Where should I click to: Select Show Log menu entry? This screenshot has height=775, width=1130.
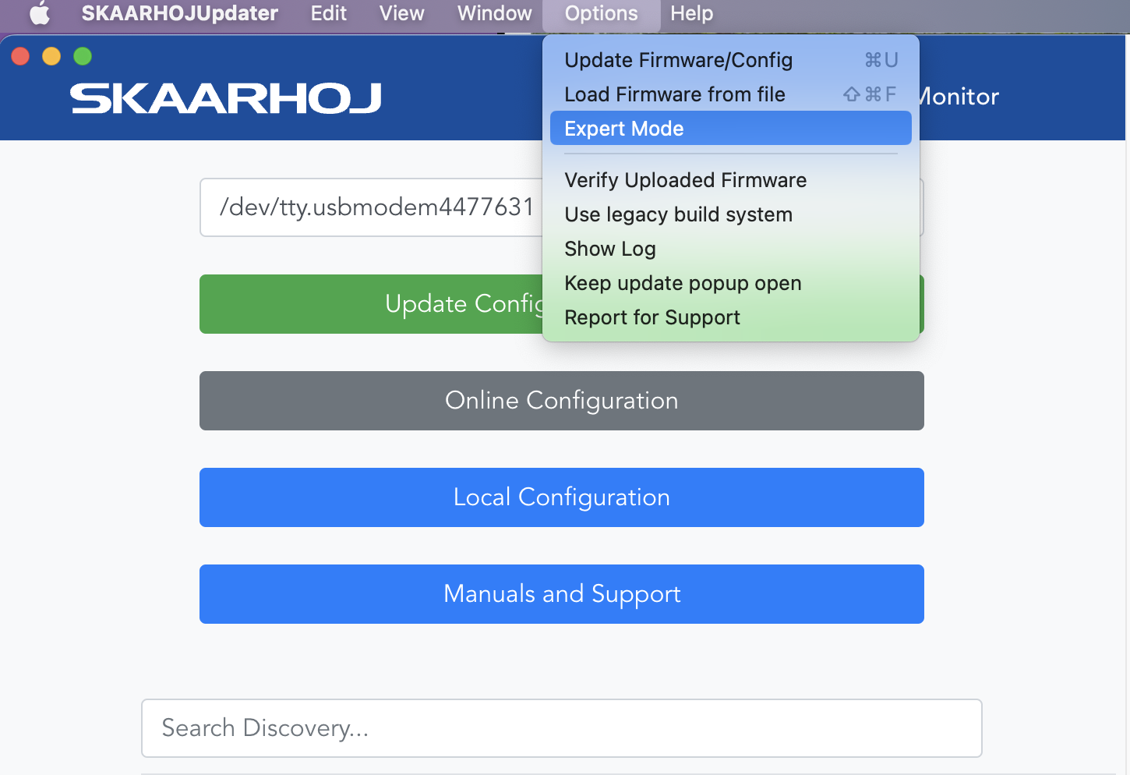(731, 249)
